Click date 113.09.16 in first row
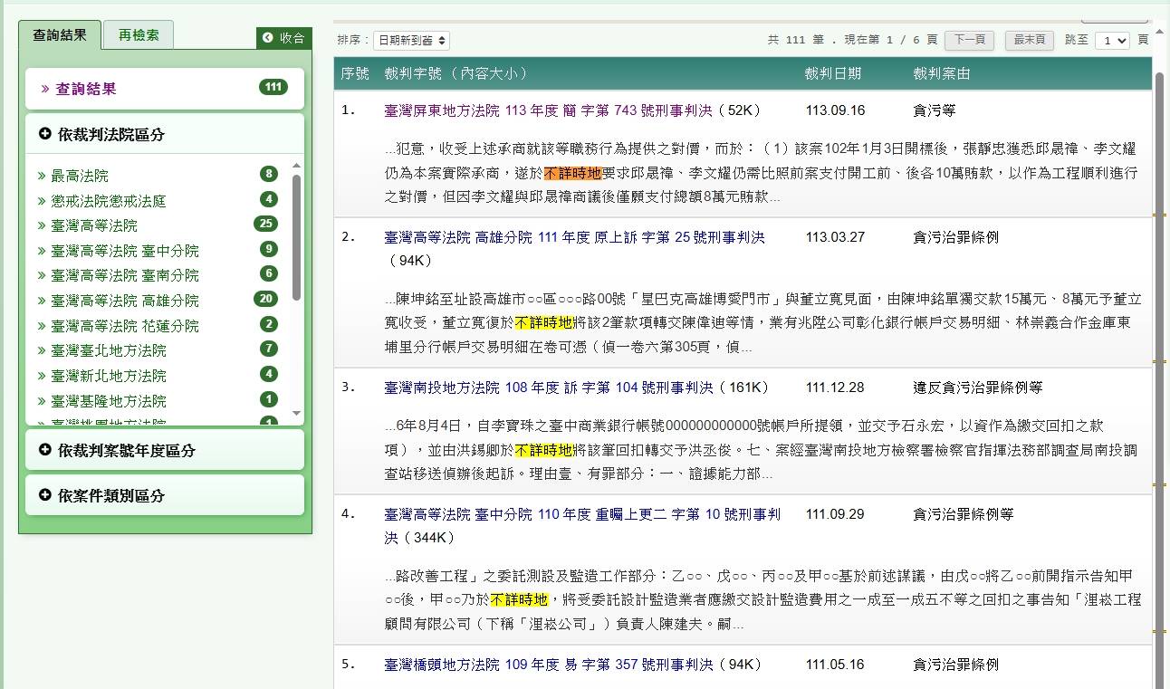The height and width of the screenshot is (689, 1170). [x=835, y=110]
